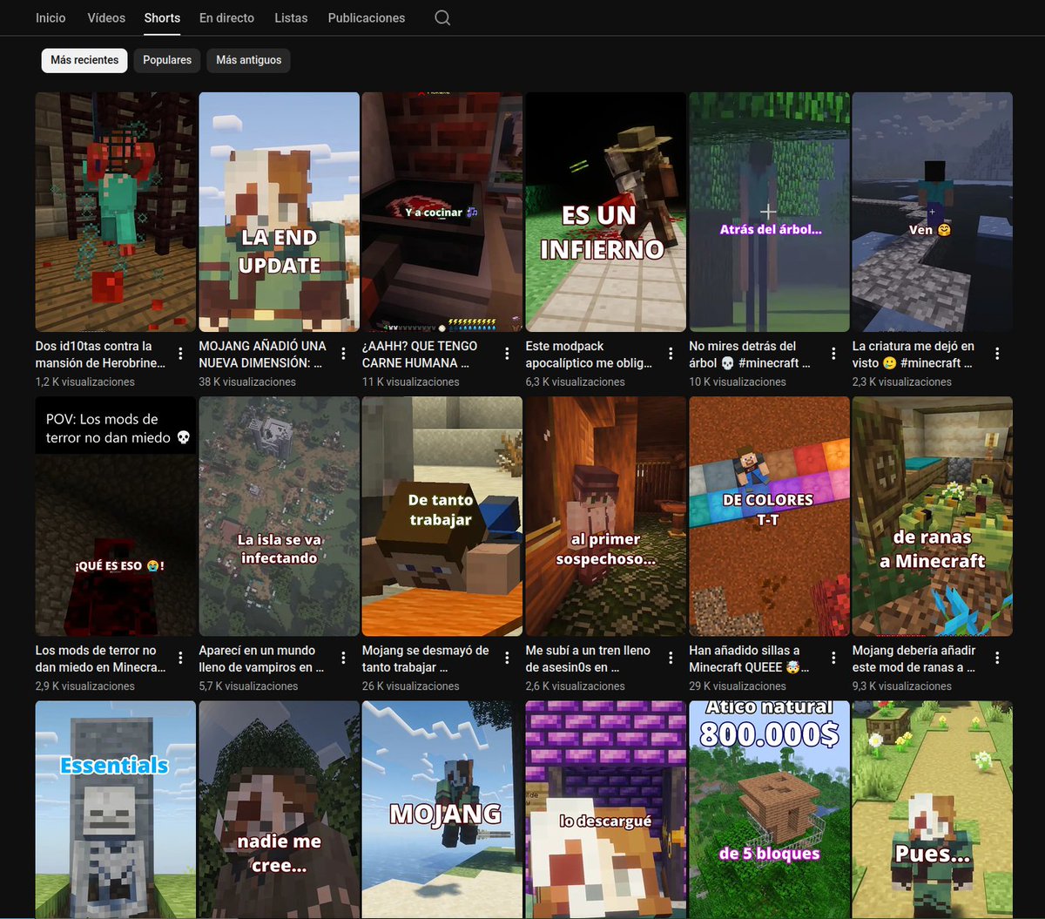The image size is (1045, 919).
Task: Open three-dot menu for 'Me subí a un tren lleno'
Action: 671,658
